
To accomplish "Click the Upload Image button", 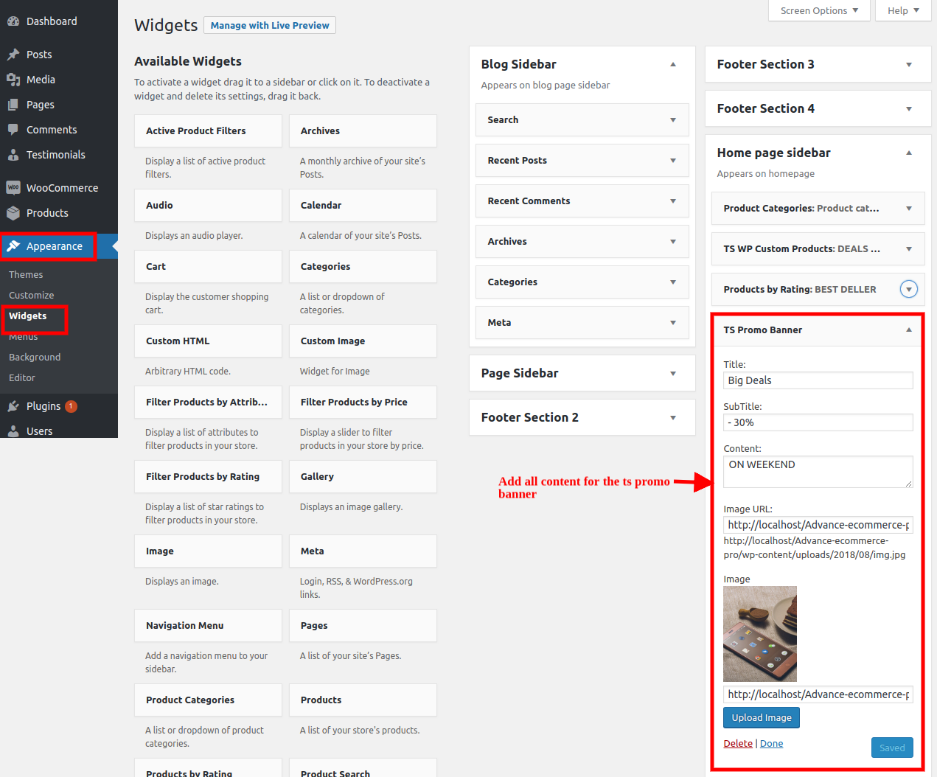I will click(x=761, y=718).
